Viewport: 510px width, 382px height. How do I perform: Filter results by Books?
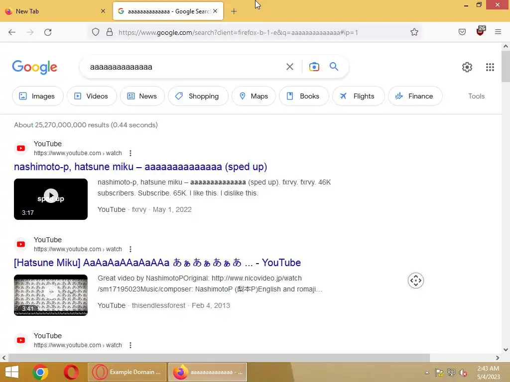(x=304, y=96)
